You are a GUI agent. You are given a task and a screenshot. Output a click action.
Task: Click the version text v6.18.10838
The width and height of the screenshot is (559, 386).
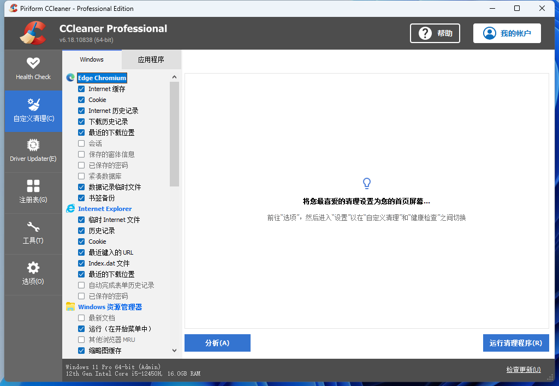pyautogui.click(x=86, y=40)
